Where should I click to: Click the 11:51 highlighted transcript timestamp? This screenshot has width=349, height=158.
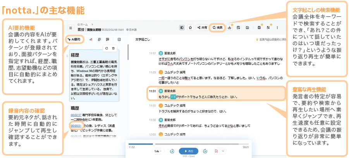click(x=152, y=91)
